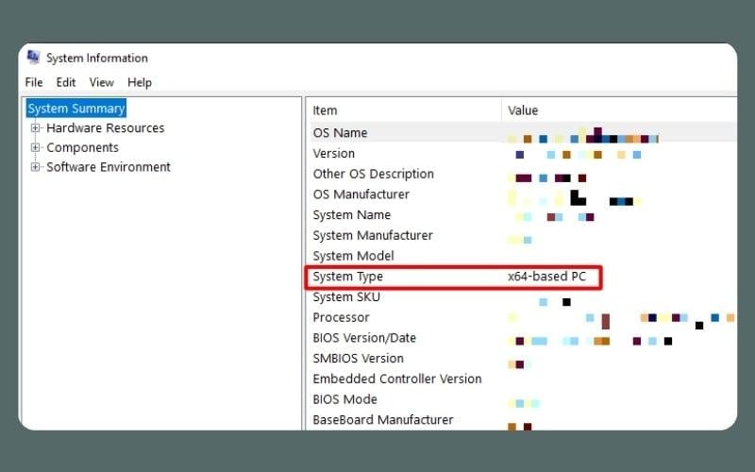
Task: Select the System Type row
Action: click(x=347, y=277)
